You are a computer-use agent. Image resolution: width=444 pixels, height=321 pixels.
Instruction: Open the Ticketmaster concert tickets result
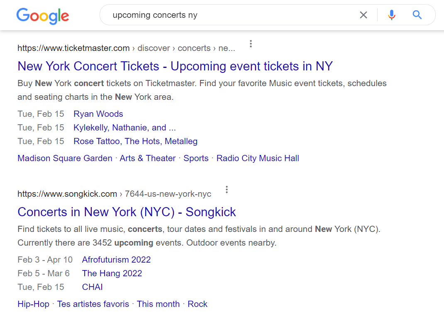tap(175, 66)
